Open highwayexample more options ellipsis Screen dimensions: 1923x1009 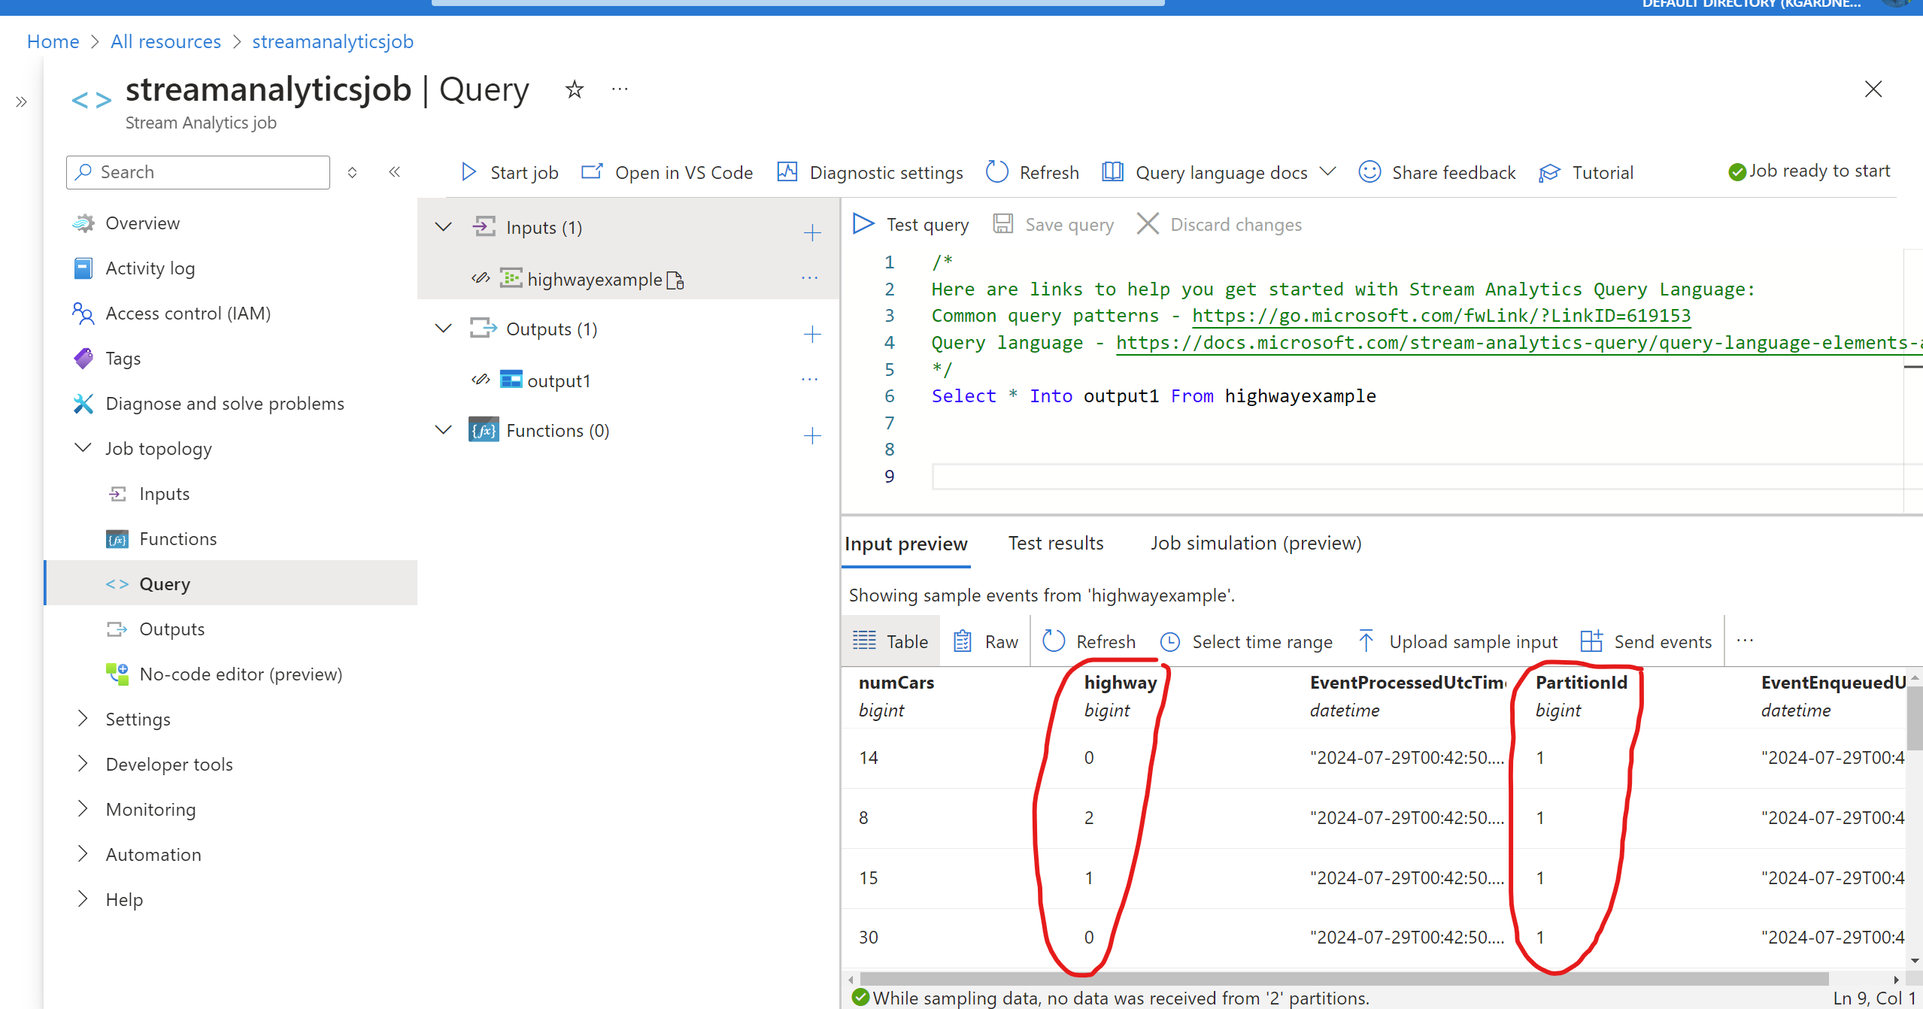[x=810, y=278]
